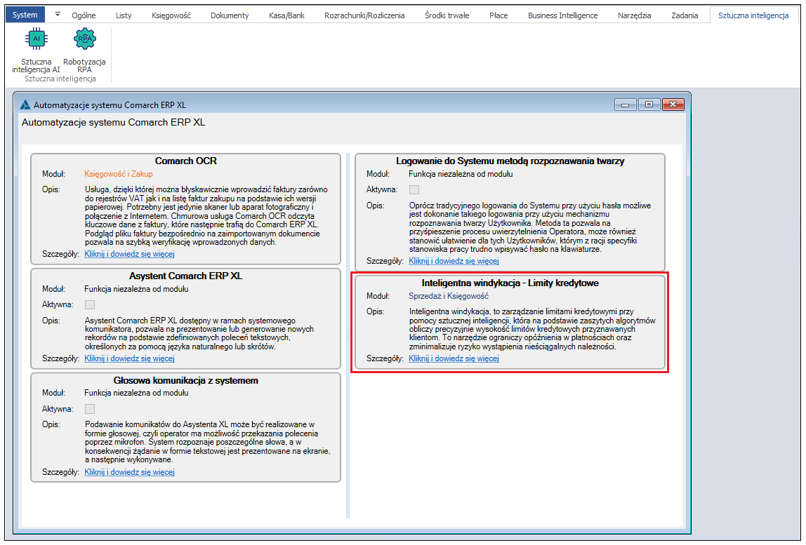Screen dimensions: 806x545
Task: Click the Comarch logo in window title bar
Action: coord(25,105)
